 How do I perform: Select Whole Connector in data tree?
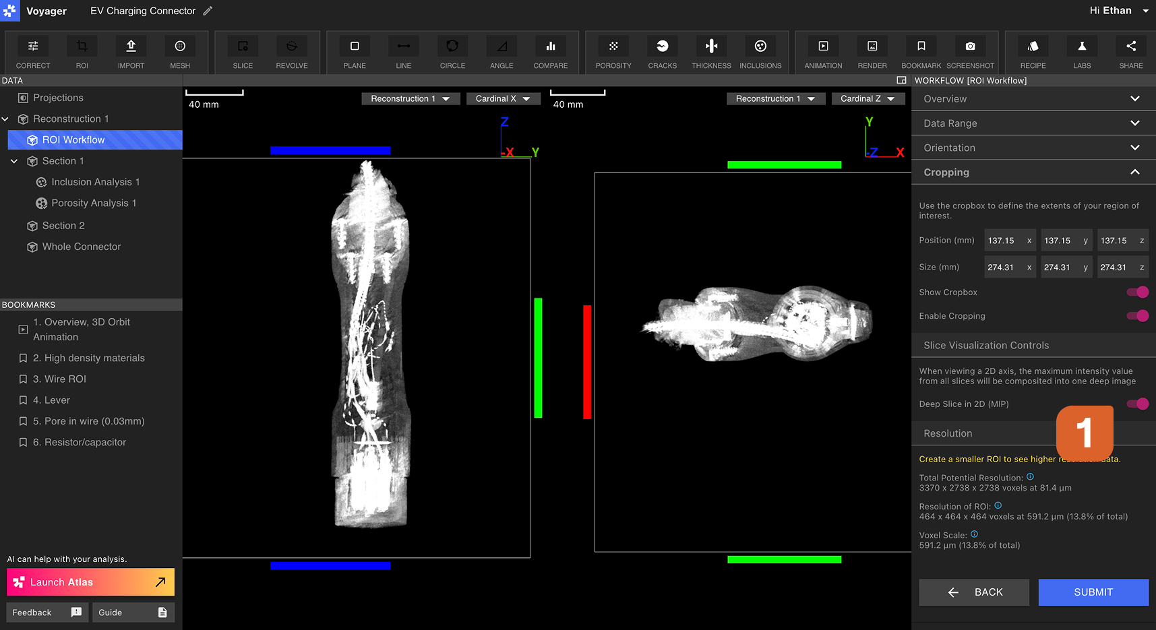(82, 247)
